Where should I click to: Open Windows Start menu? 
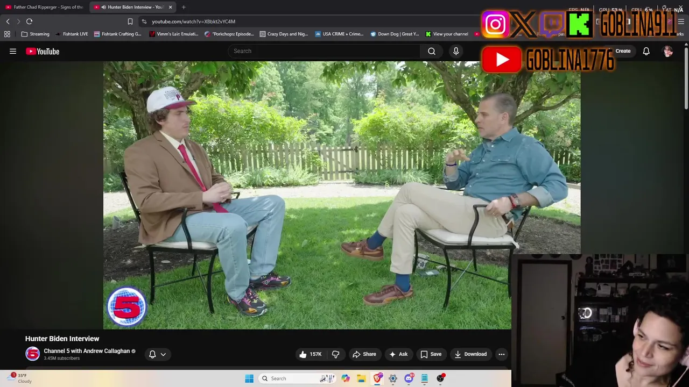click(249, 378)
